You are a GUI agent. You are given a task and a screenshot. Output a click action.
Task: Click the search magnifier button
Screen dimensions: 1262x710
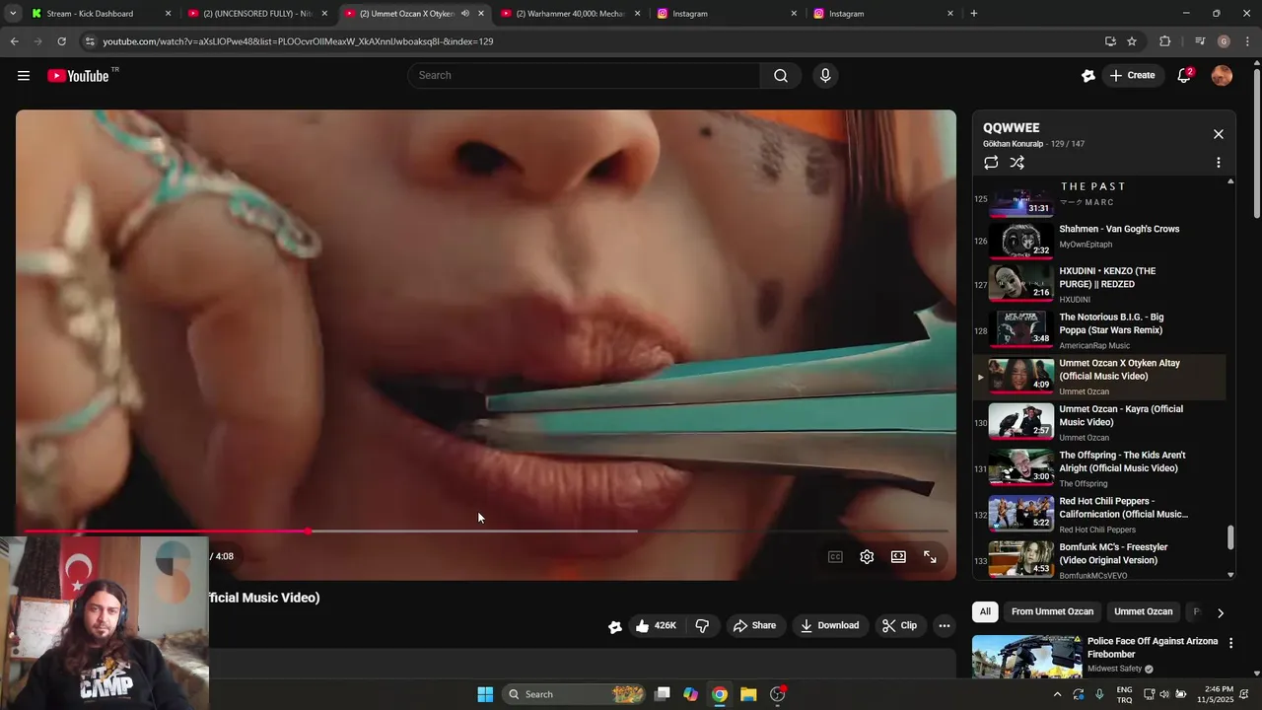(781, 76)
